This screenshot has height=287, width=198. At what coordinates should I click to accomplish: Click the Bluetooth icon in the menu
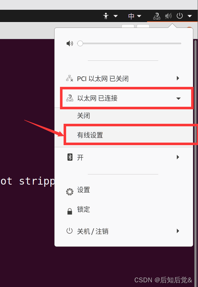pyautogui.click(x=70, y=157)
